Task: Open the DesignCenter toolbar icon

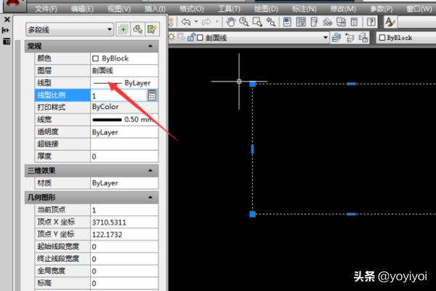Action: [301, 22]
